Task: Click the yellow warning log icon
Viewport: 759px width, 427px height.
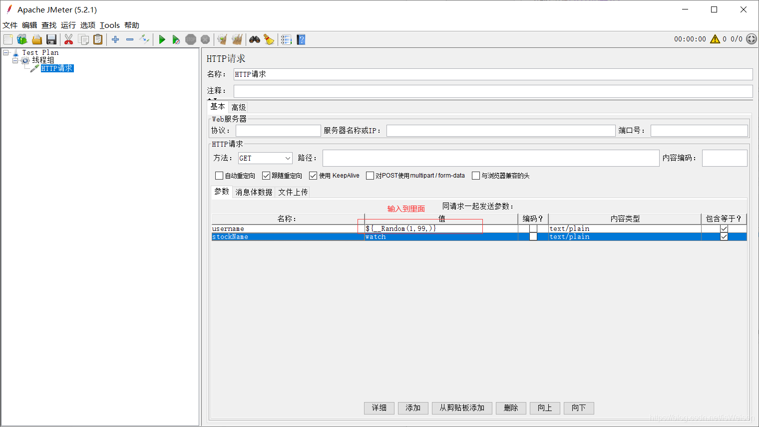Action: pyautogui.click(x=715, y=39)
